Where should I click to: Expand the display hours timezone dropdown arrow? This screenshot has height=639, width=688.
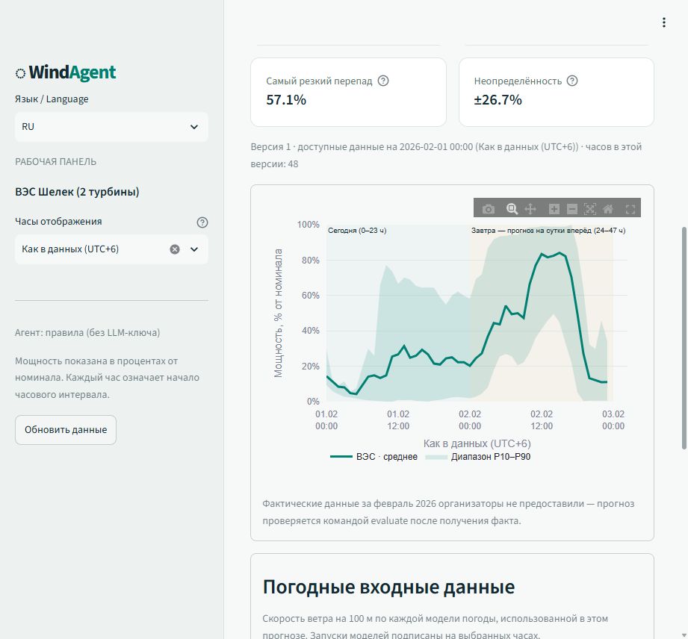click(194, 249)
